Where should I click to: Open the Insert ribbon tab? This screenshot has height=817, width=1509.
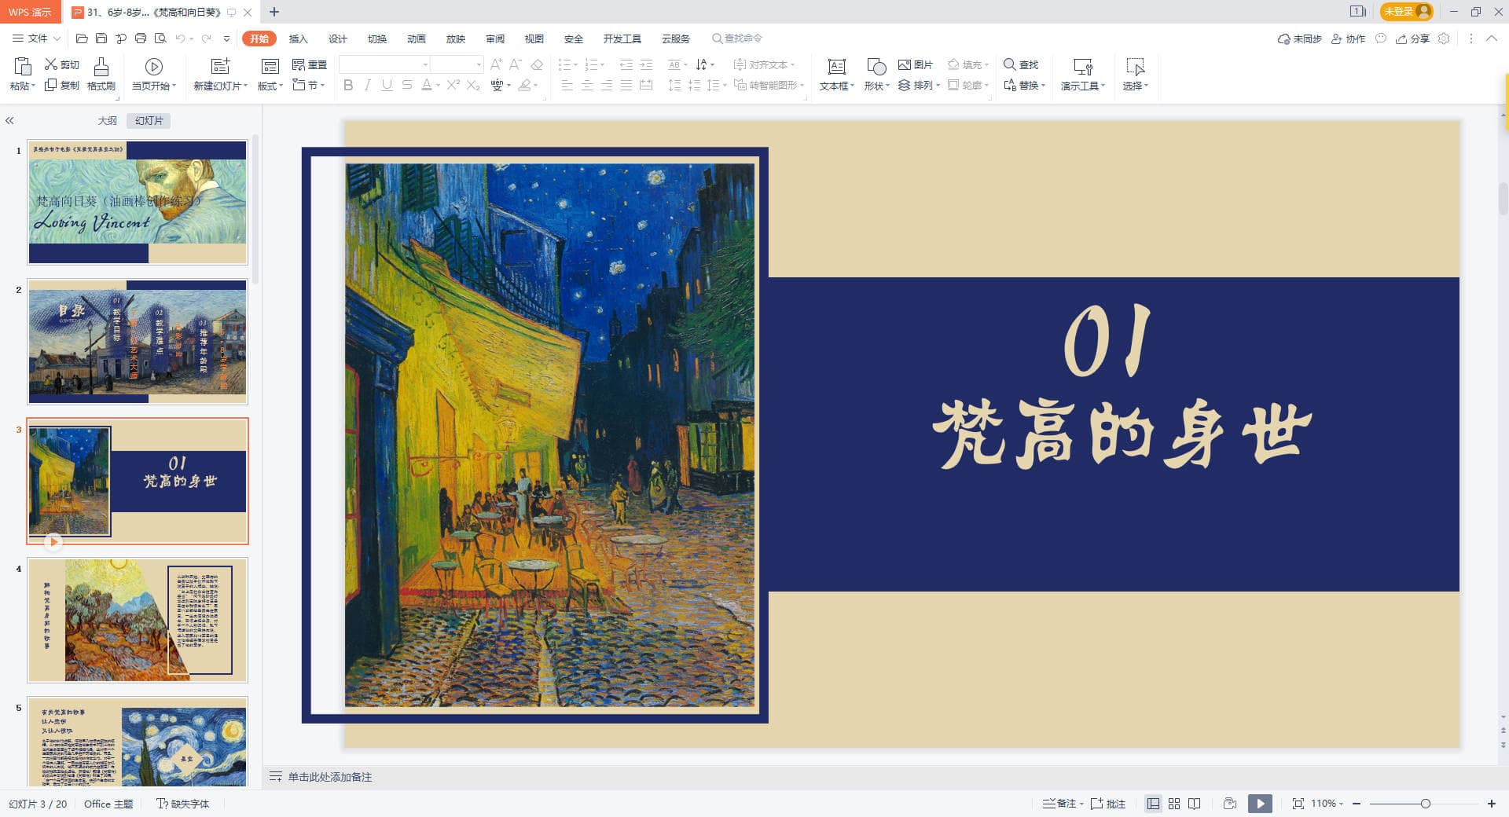coord(298,38)
